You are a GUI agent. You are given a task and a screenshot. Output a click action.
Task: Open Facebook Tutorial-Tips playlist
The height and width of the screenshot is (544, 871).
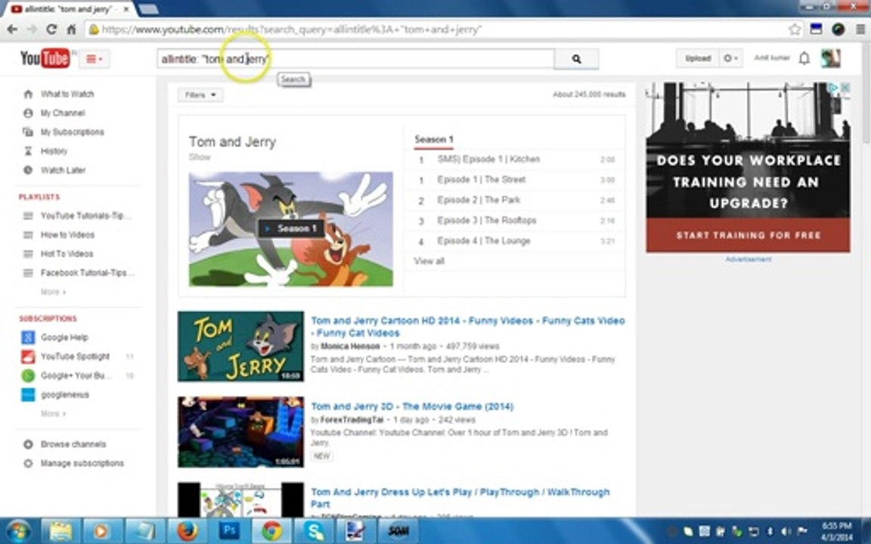pyautogui.click(x=87, y=273)
